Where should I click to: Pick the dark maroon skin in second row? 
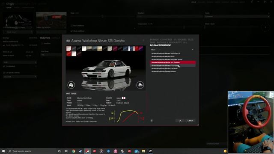tap(79, 53)
